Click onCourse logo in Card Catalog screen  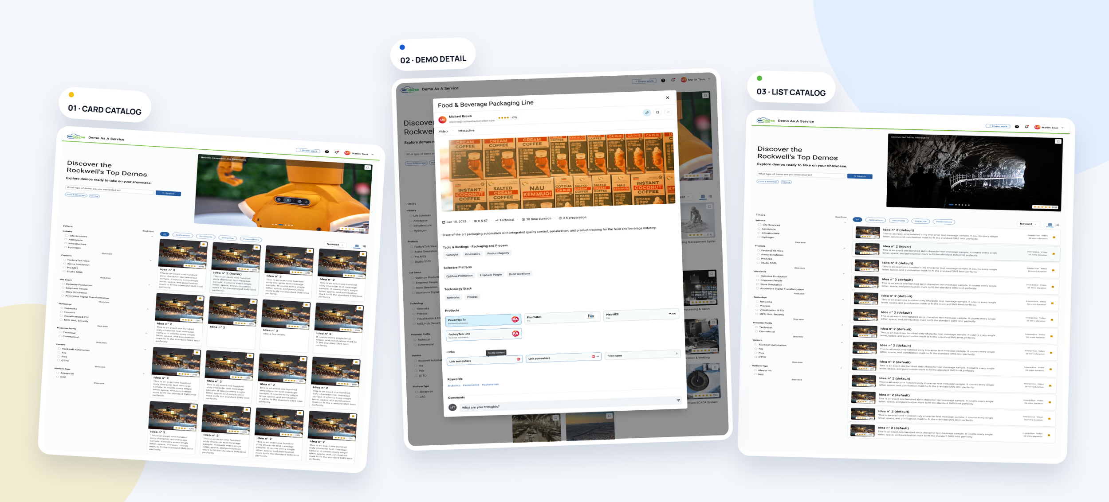(76, 136)
